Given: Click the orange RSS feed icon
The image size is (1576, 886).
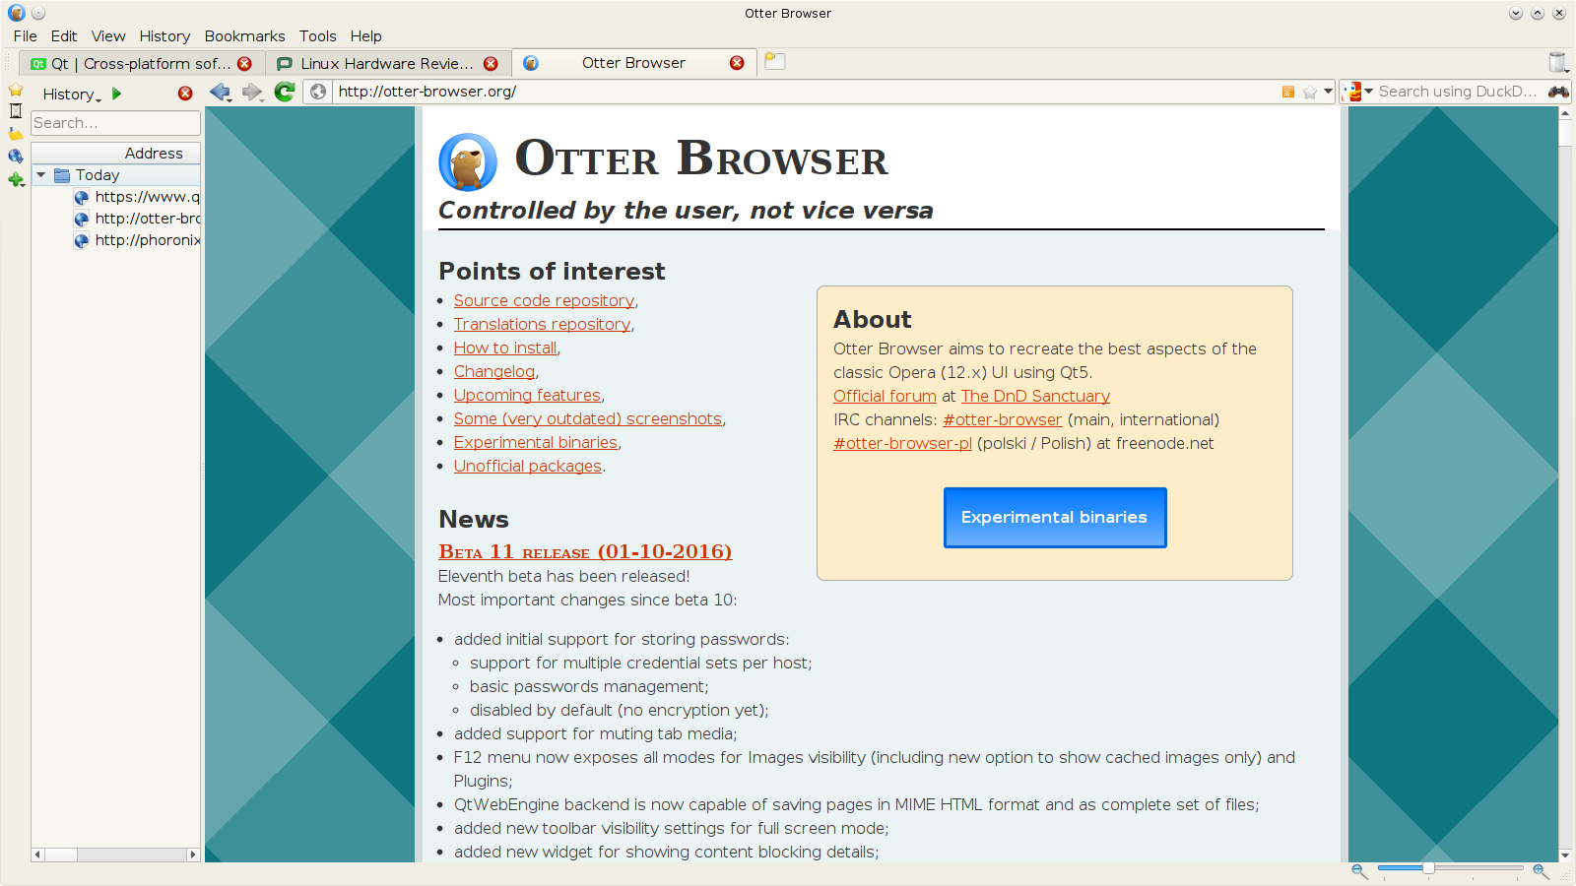Looking at the screenshot, I should coord(1288,92).
